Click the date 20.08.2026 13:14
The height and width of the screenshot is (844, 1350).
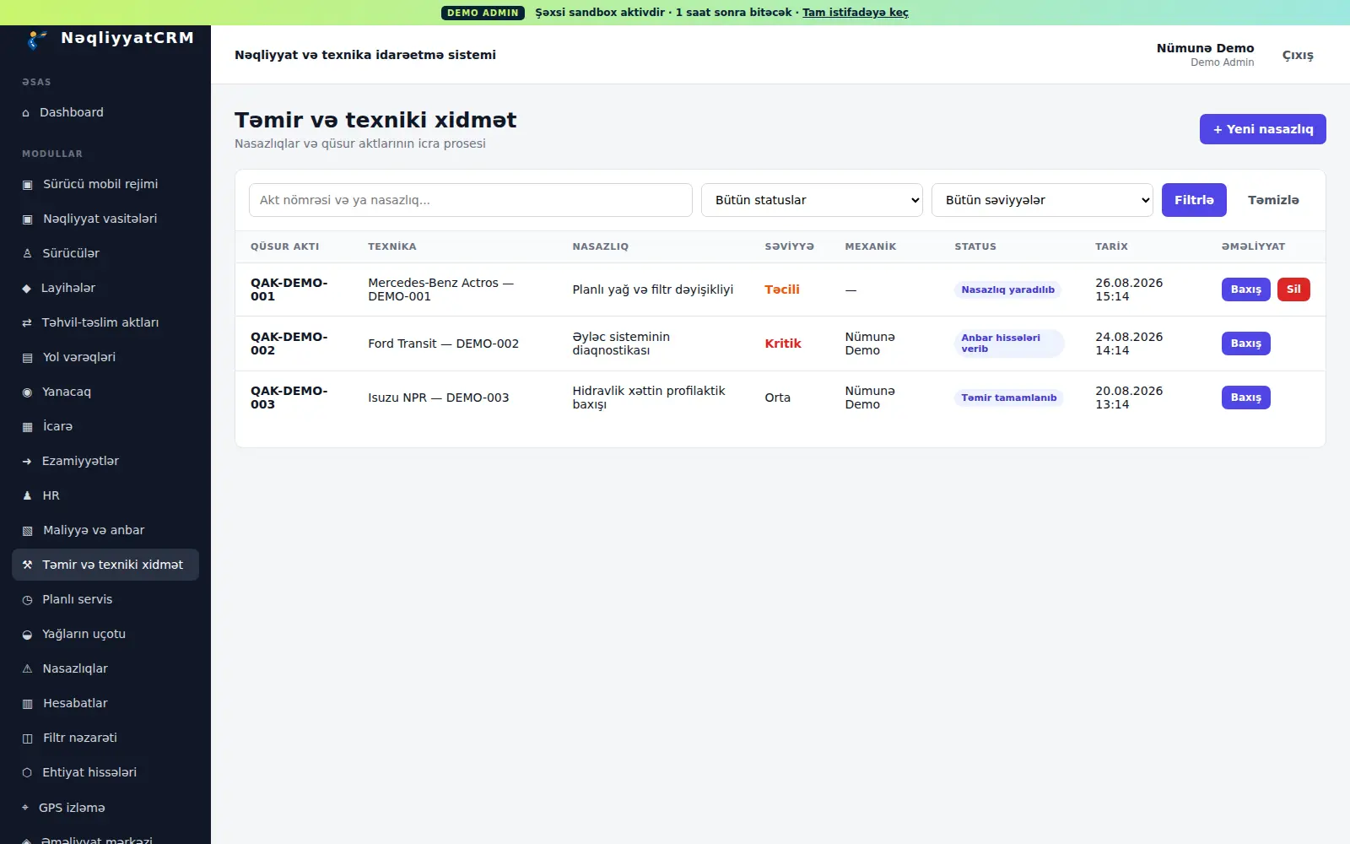click(x=1129, y=398)
